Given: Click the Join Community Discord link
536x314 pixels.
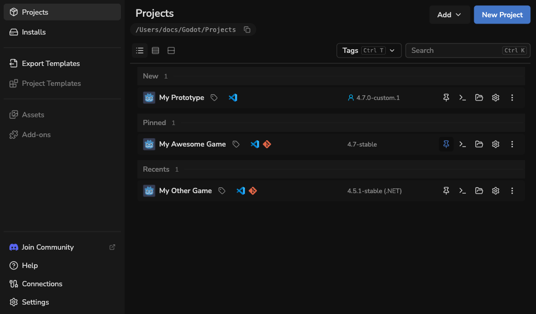Looking at the screenshot, I should coord(62,247).
